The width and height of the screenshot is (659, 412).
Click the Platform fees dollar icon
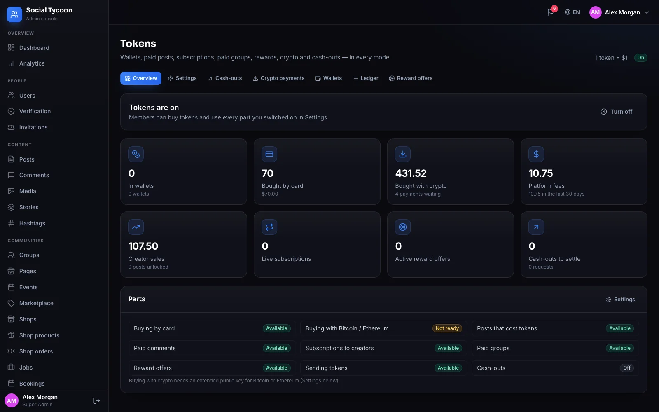pyautogui.click(x=536, y=154)
